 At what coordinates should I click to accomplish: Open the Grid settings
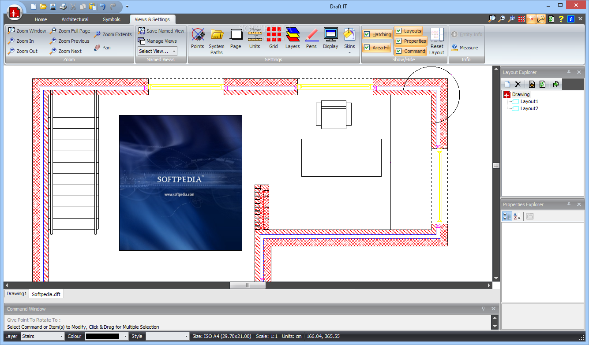tap(274, 39)
